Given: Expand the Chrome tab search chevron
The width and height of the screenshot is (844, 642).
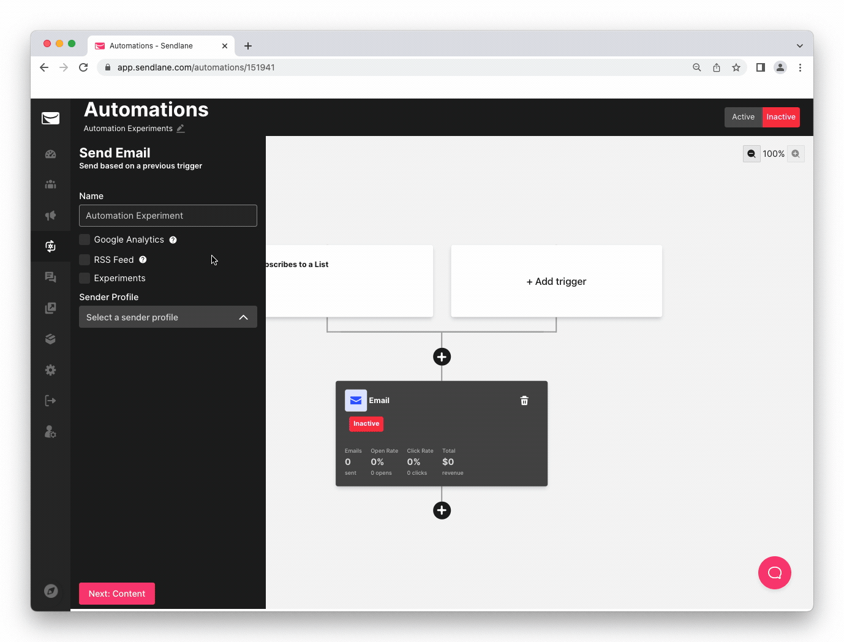Looking at the screenshot, I should (800, 46).
